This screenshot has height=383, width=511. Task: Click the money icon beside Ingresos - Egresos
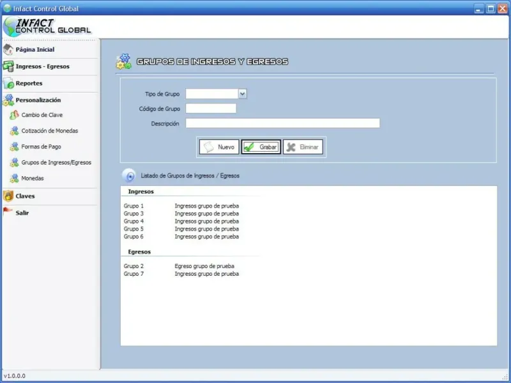[8, 66]
